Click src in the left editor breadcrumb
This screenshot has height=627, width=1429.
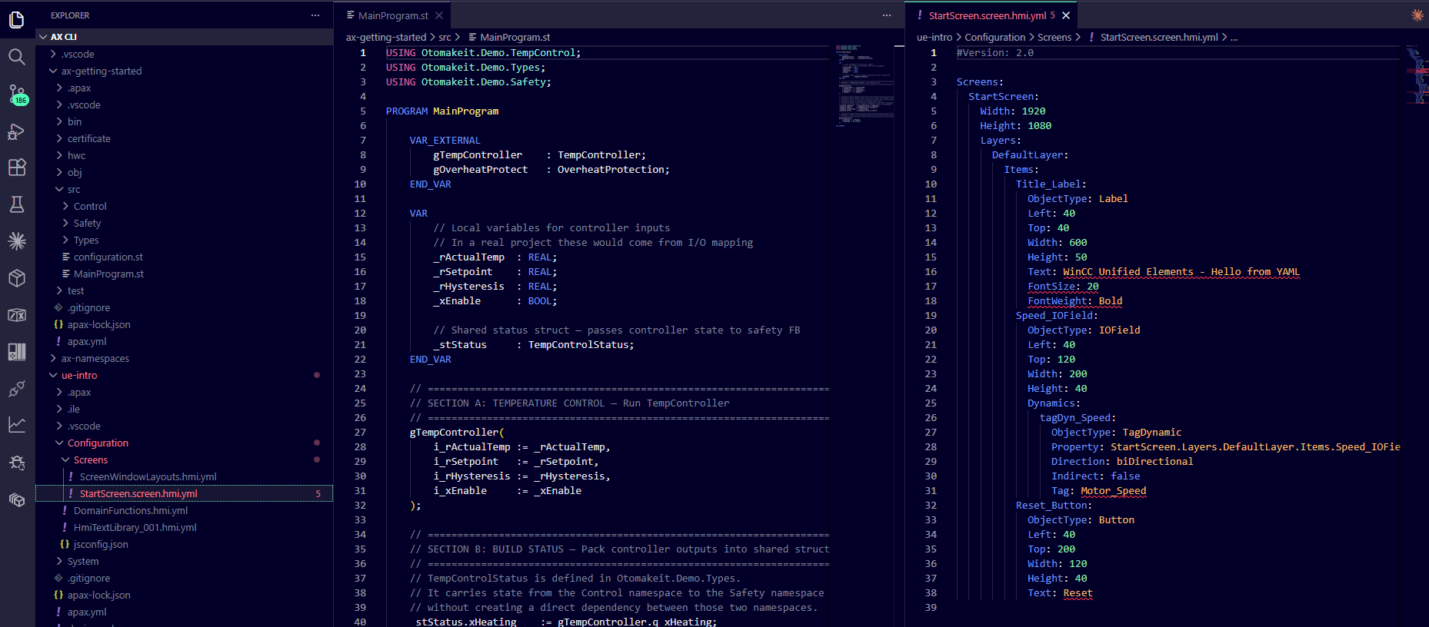pyautogui.click(x=445, y=37)
